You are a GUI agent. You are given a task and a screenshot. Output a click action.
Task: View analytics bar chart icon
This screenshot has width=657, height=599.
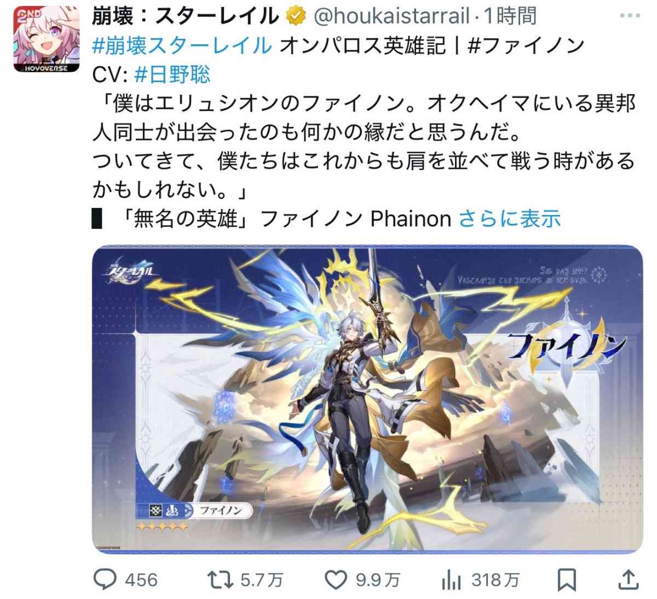coord(451,579)
